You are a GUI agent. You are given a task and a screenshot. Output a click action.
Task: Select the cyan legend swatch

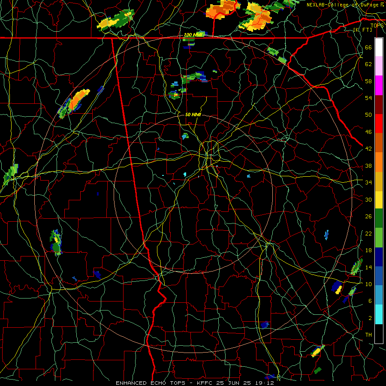379,314
